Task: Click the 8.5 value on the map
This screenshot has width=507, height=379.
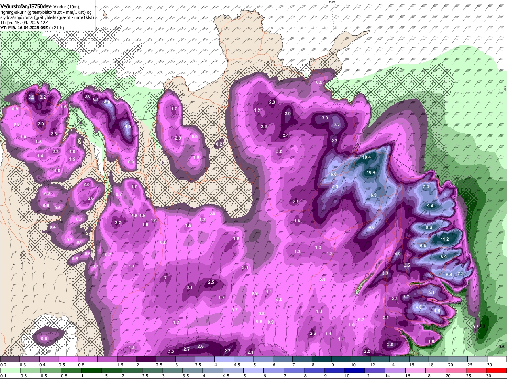Action: 429,227
